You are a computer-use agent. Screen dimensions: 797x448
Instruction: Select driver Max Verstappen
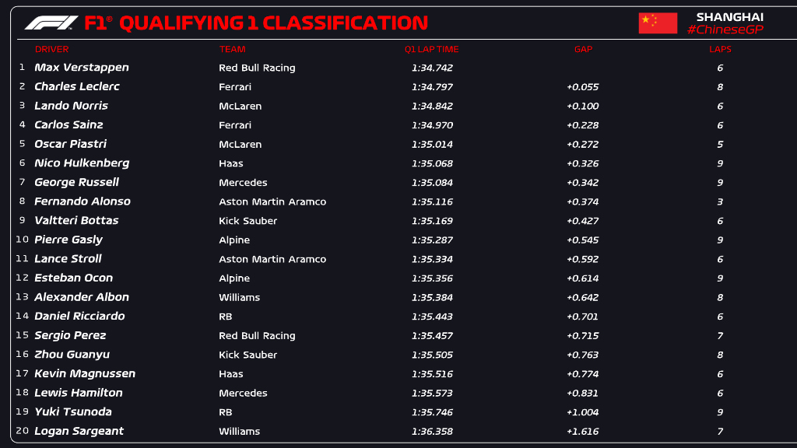(82, 68)
